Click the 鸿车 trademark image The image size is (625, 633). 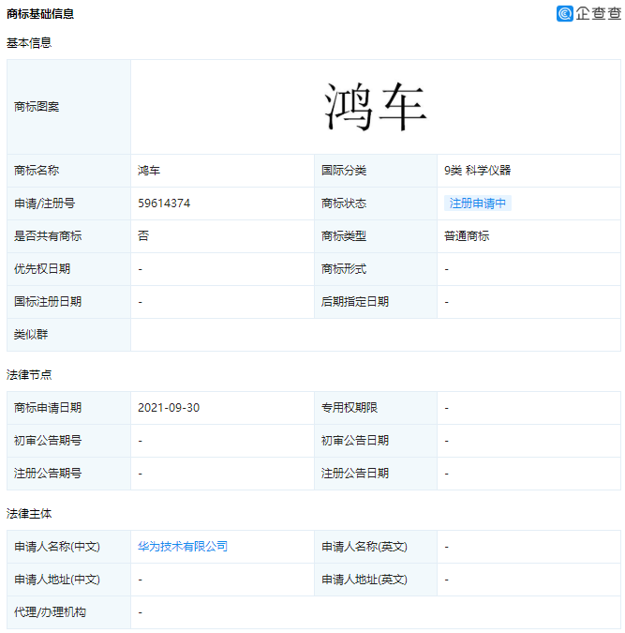pyautogui.click(x=376, y=107)
